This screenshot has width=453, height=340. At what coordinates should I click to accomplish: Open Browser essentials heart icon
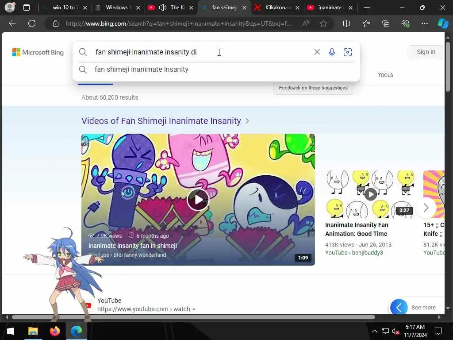[x=405, y=23]
